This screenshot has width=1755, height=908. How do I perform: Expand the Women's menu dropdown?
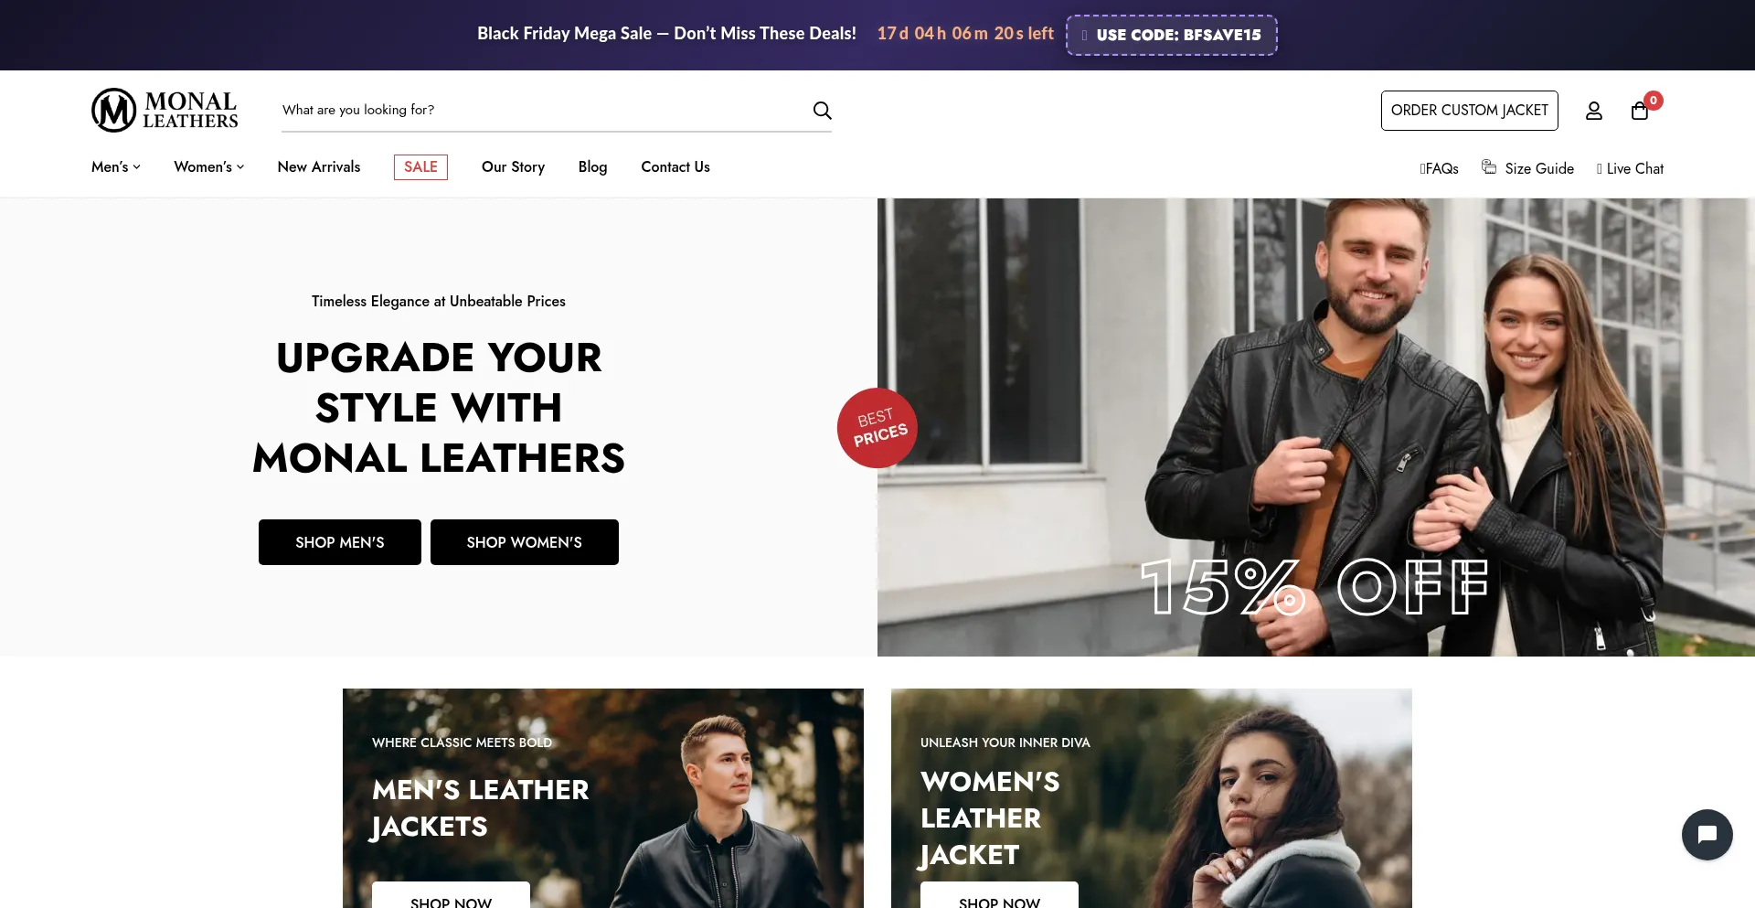[x=209, y=166]
